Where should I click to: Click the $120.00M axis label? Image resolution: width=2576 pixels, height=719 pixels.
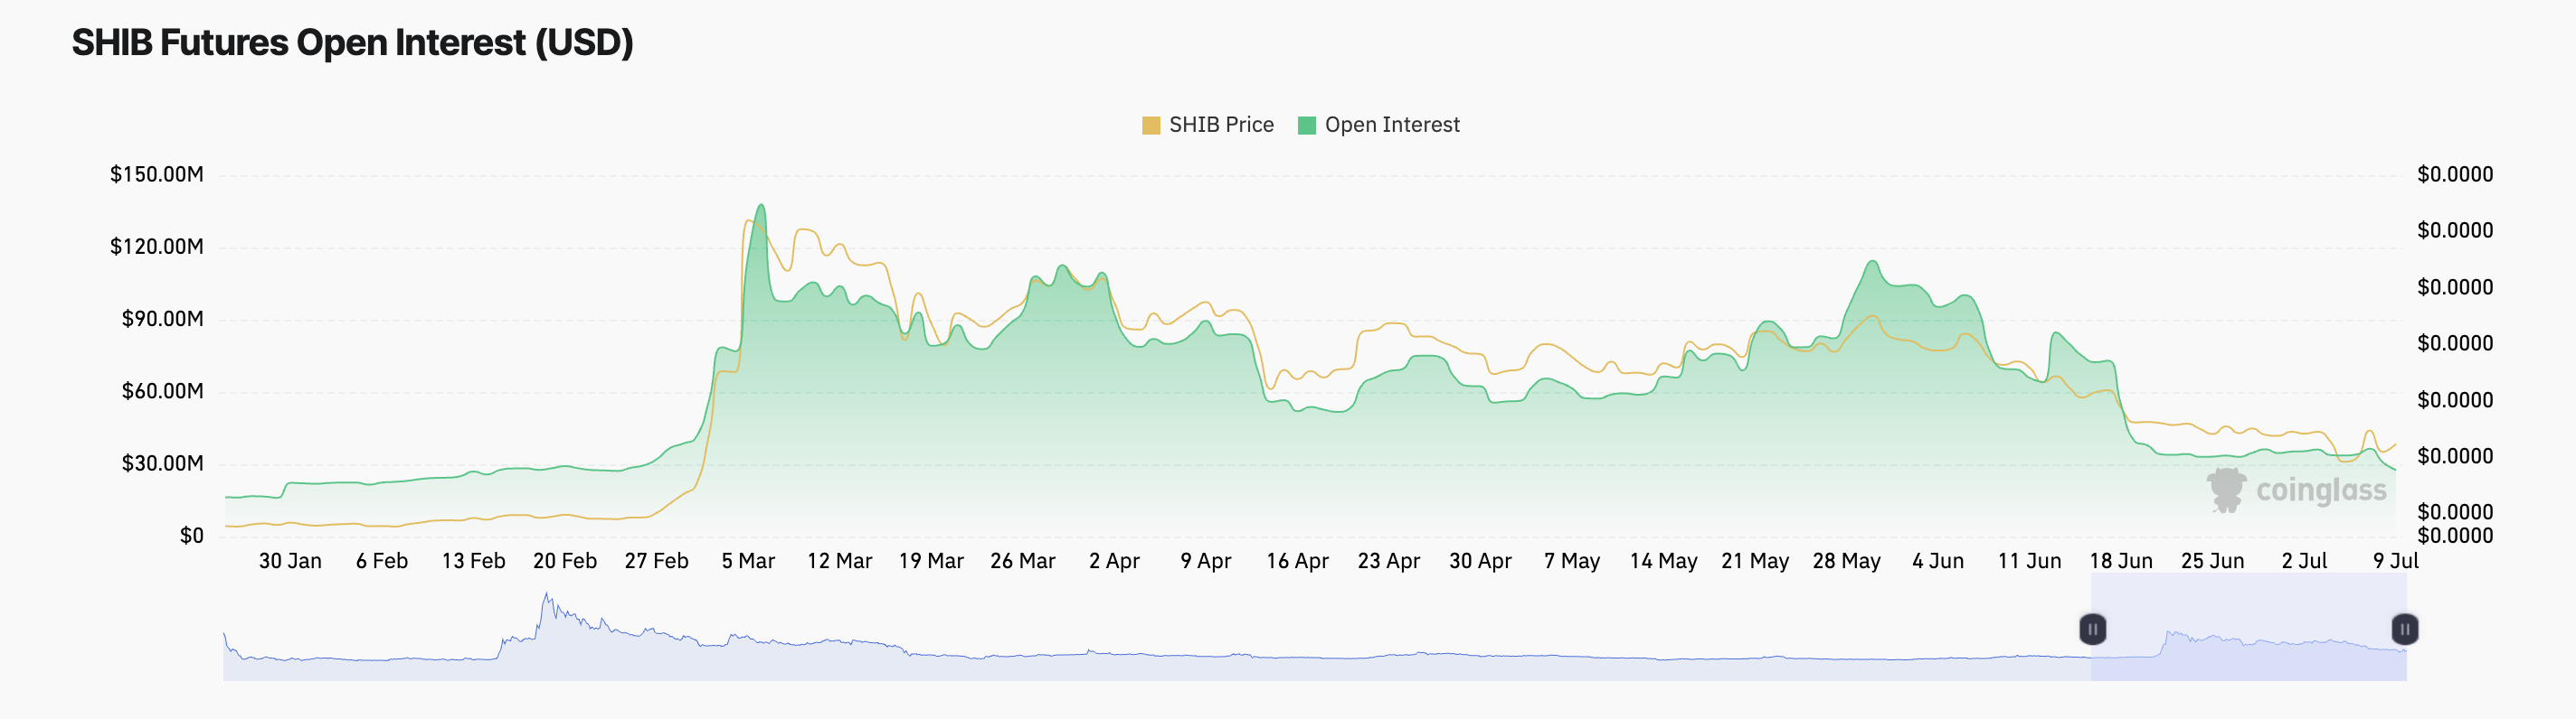point(157,247)
